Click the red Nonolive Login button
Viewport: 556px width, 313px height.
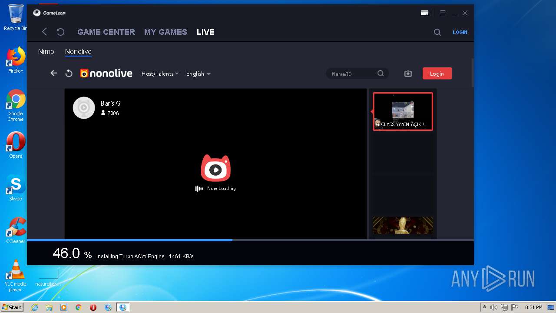437,73
